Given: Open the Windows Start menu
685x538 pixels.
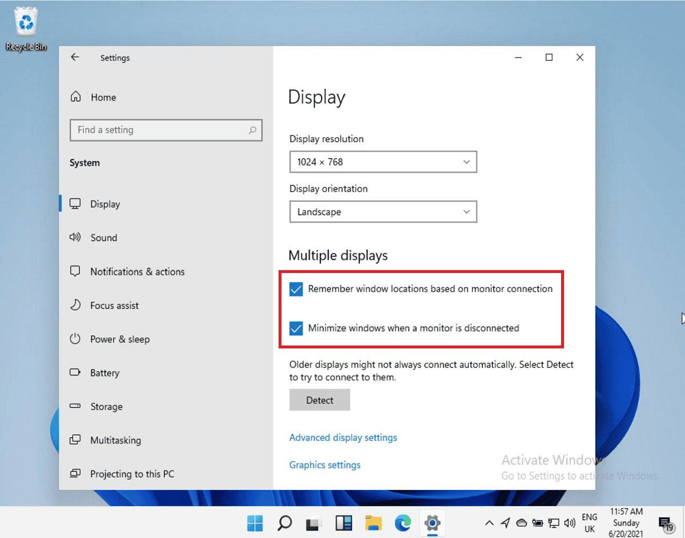Looking at the screenshot, I should click(x=255, y=523).
